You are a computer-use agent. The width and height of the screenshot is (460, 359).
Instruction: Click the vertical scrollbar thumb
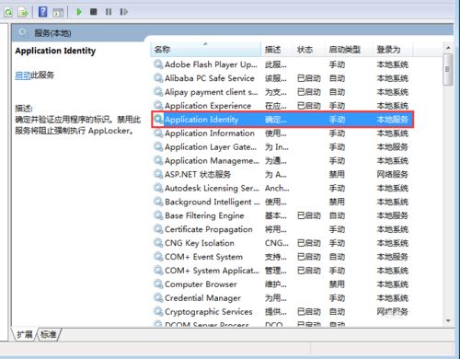coord(448,69)
